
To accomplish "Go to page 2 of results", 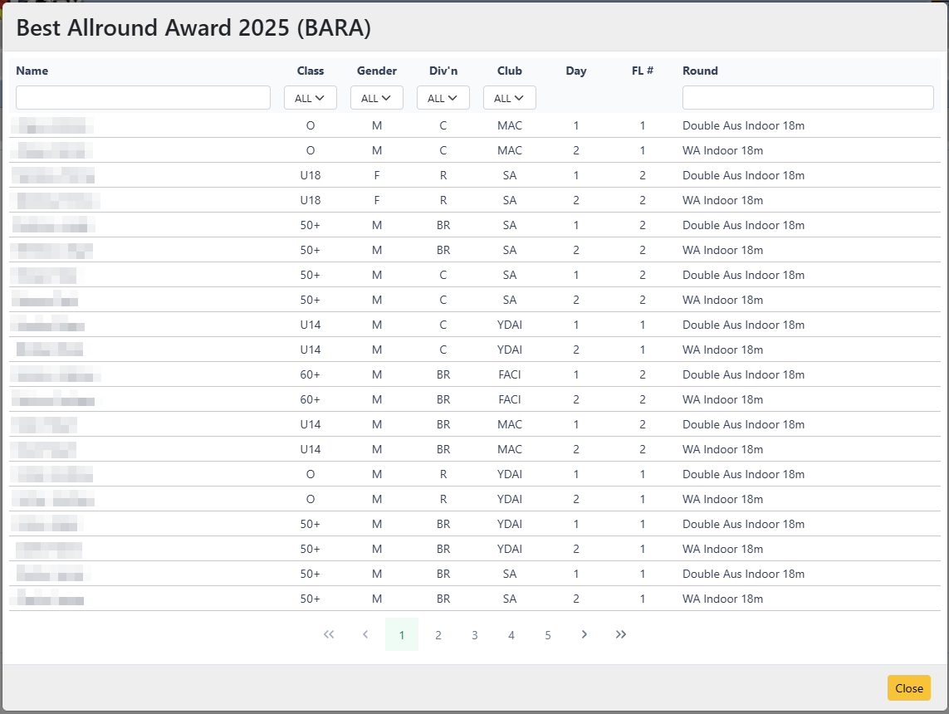I will tap(438, 635).
